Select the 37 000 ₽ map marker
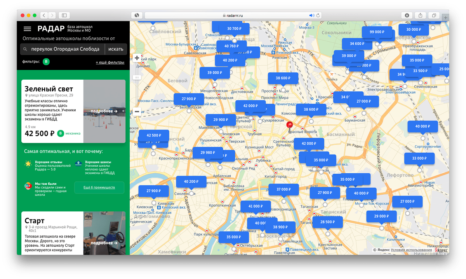Image resolution: width=466 pixels, height=279 pixels. tap(283, 189)
